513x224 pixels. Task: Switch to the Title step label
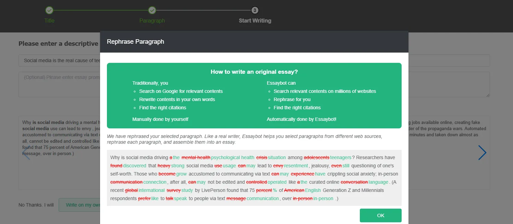(x=49, y=20)
